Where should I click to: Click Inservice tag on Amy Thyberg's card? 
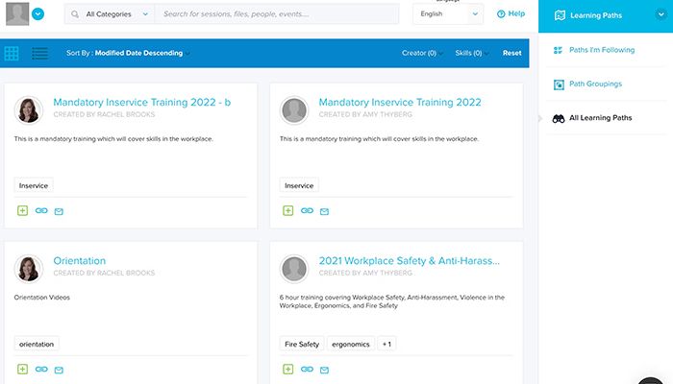pos(299,185)
